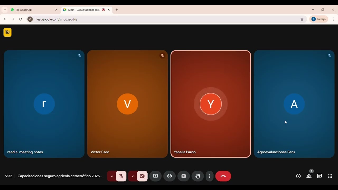Select the Agroevaluaciones Perú tile
338x190 pixels.
[294, 104]
